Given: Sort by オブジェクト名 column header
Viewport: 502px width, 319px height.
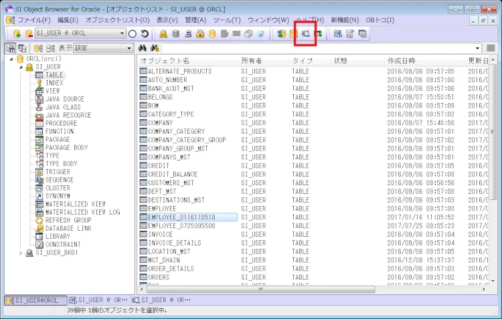Looking at the screenshot, I should 189,61.
